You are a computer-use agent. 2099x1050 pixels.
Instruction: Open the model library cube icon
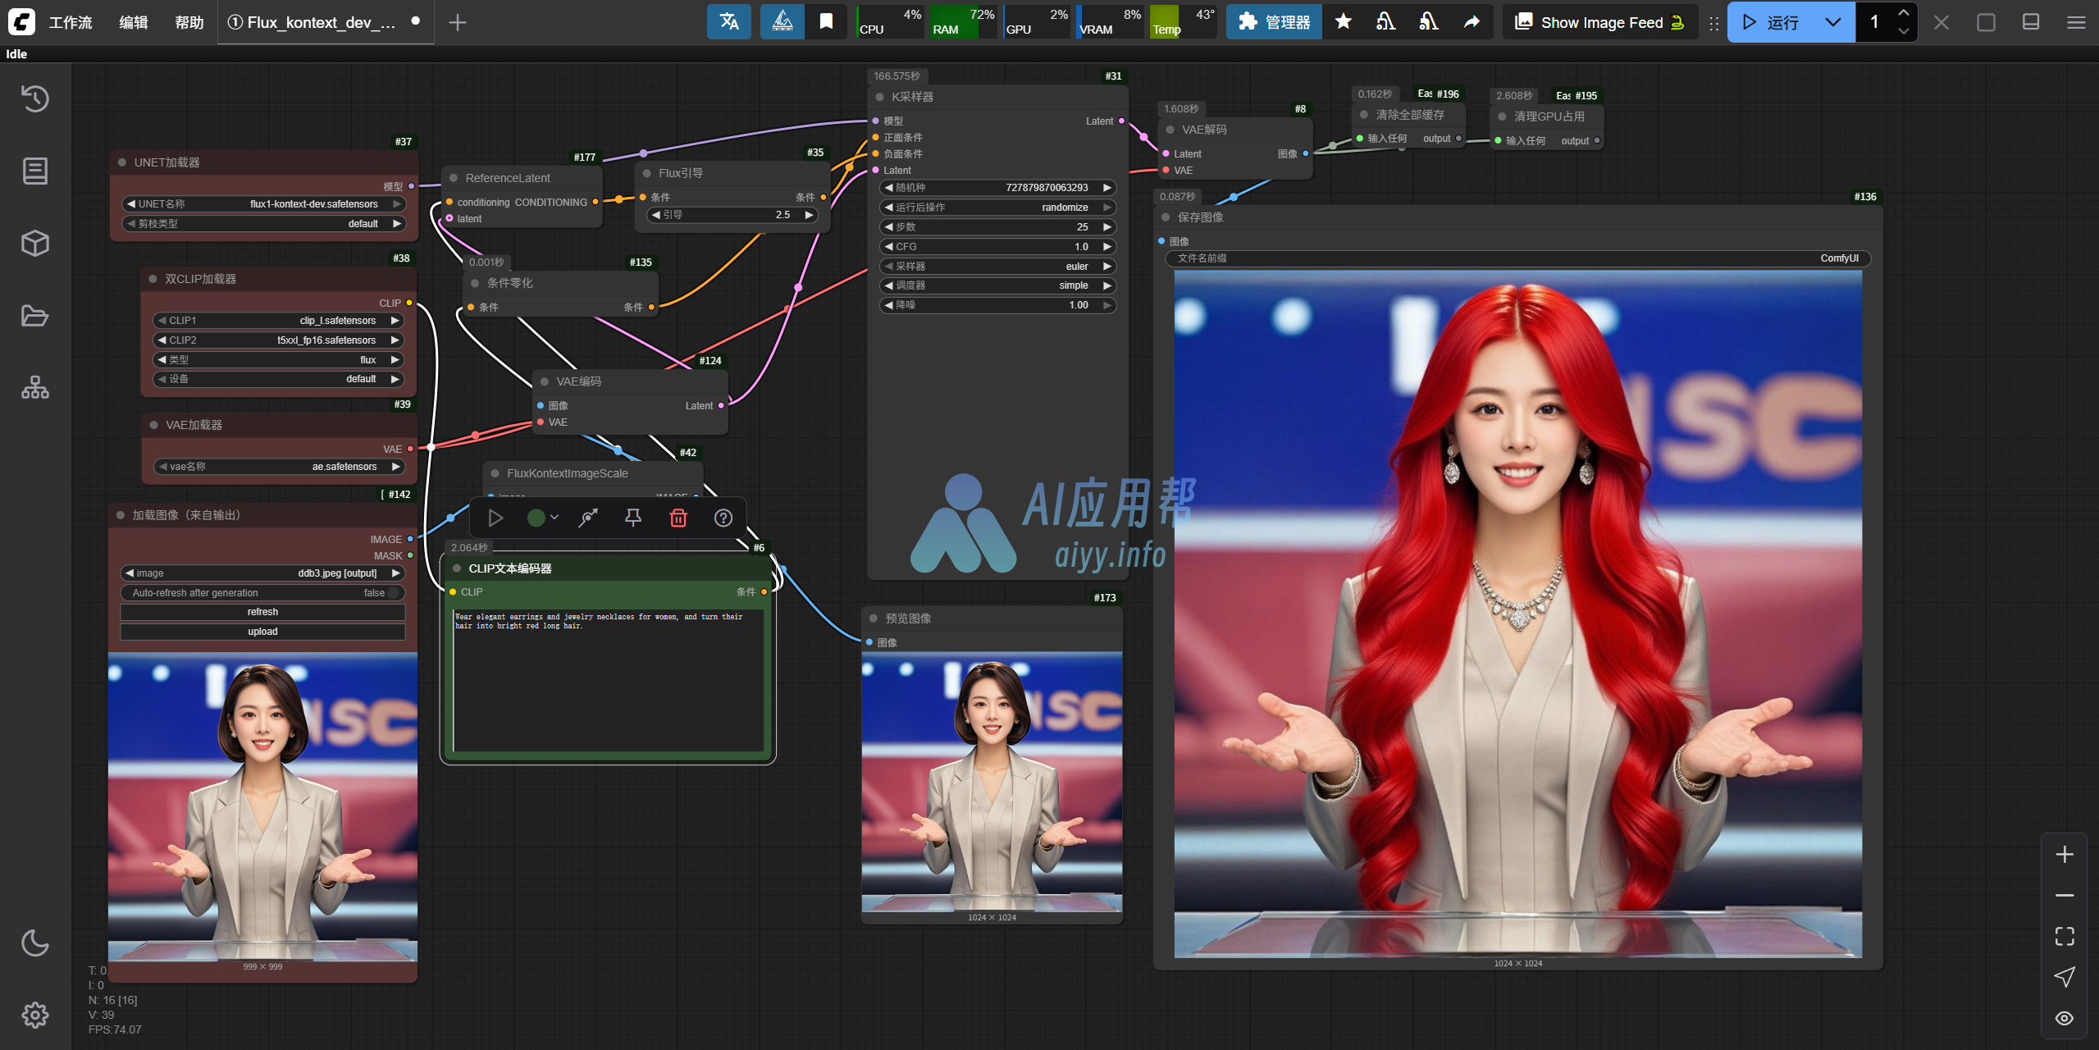point(34,243)
